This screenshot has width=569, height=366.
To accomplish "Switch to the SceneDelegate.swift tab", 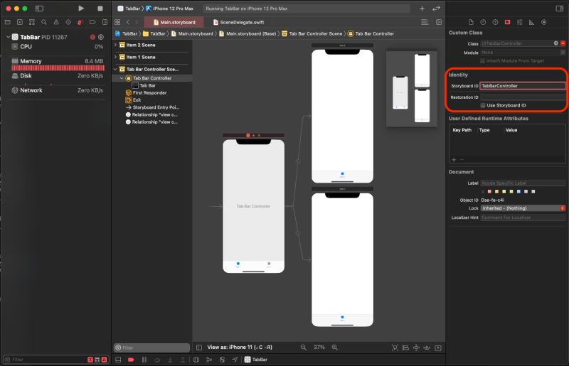I will coord(238,22).
